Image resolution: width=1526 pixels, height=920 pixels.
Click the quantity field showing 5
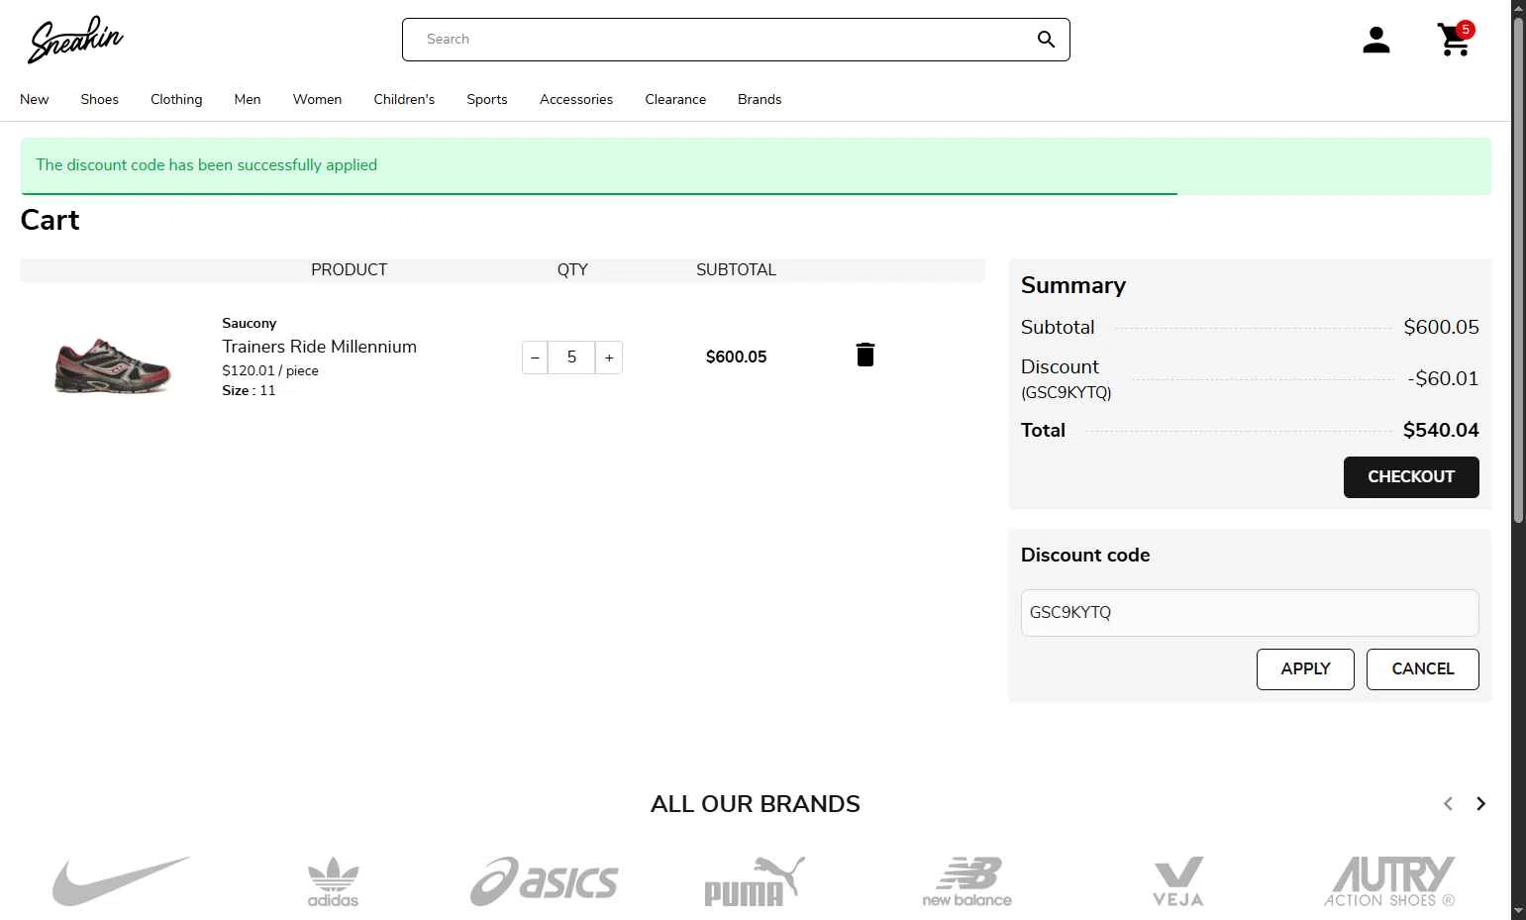tap(571, 358)
